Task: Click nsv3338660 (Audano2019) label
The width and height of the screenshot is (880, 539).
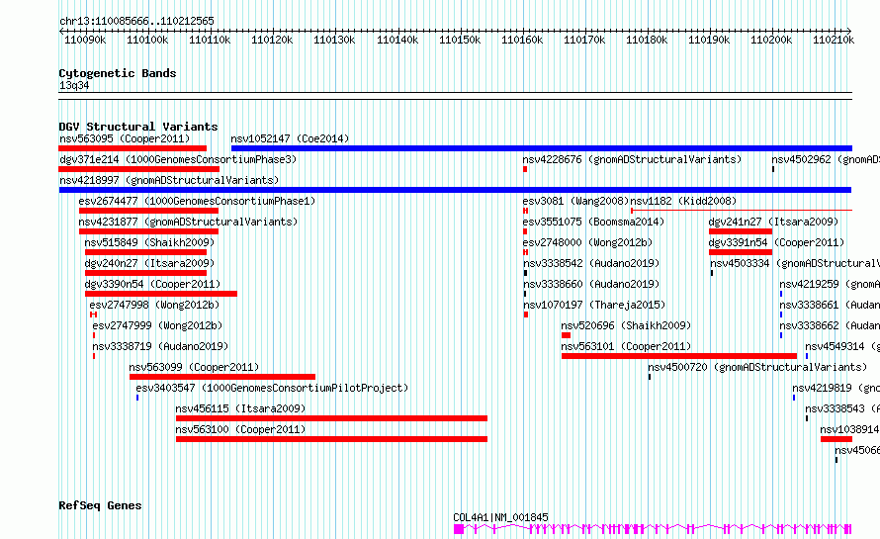Action: pyautogui.click(x=591, y=284)
